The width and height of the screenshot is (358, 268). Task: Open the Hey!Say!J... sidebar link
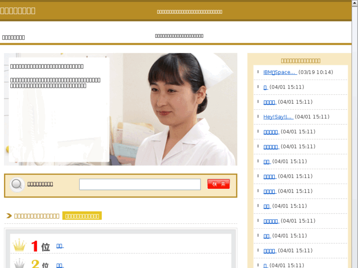278,117
